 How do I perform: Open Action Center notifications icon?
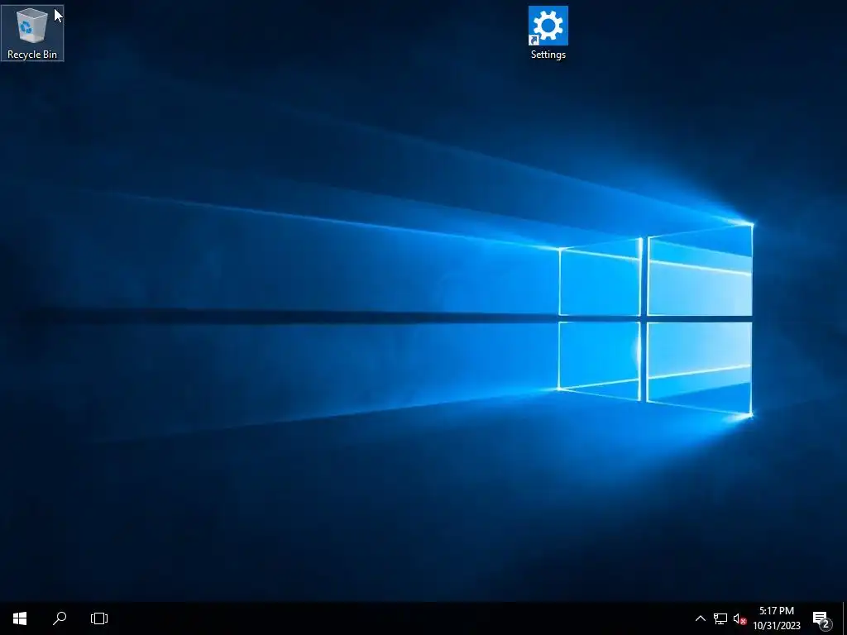[821, 618]
